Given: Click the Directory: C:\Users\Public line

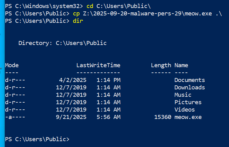Looking at the screenshot, I should pos(63,43).
